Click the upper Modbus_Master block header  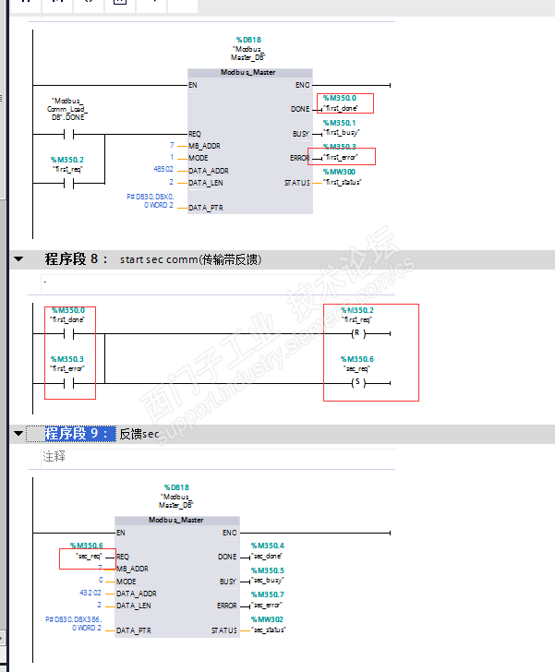[x=250, y=72]
